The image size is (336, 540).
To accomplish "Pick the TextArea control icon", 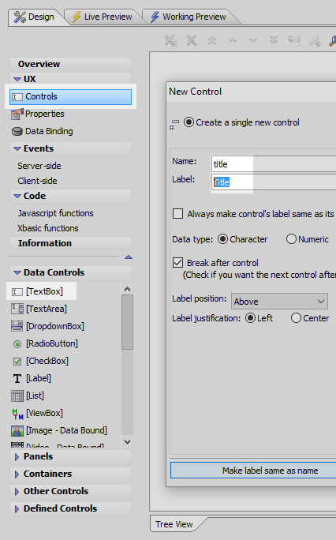I will tap(17, 309).
